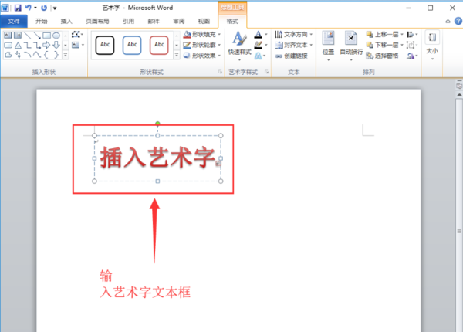
Task: Open Selection Pane (选择窗格)
Action: 382,56
